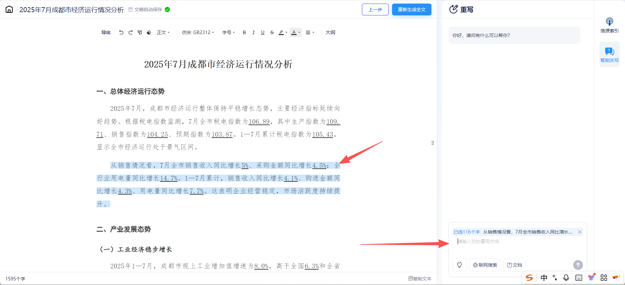
Task: Select the format painter tool
Action: coord(140,32)
